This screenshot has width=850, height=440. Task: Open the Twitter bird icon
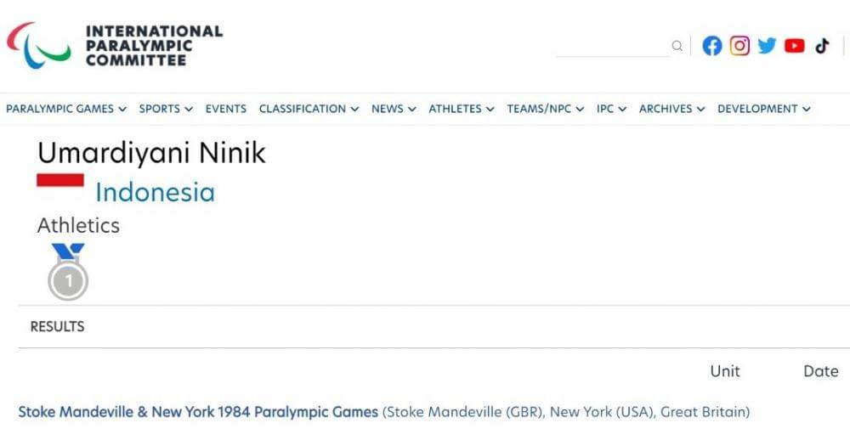coord(768,46)
